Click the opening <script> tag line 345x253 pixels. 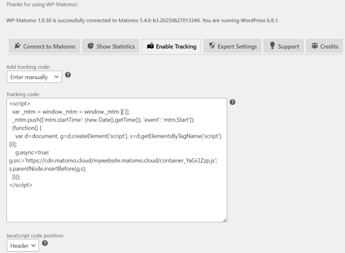20,103
